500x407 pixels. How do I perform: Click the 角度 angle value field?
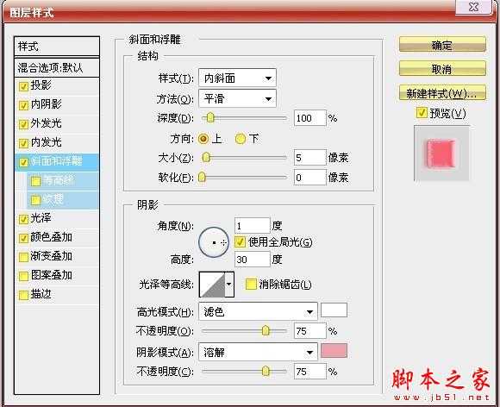pyautogui.click(x=253, y=226)
